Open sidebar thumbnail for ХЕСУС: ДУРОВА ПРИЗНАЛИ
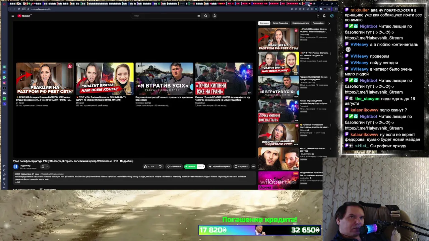429x241 pixels. point(278,159)
